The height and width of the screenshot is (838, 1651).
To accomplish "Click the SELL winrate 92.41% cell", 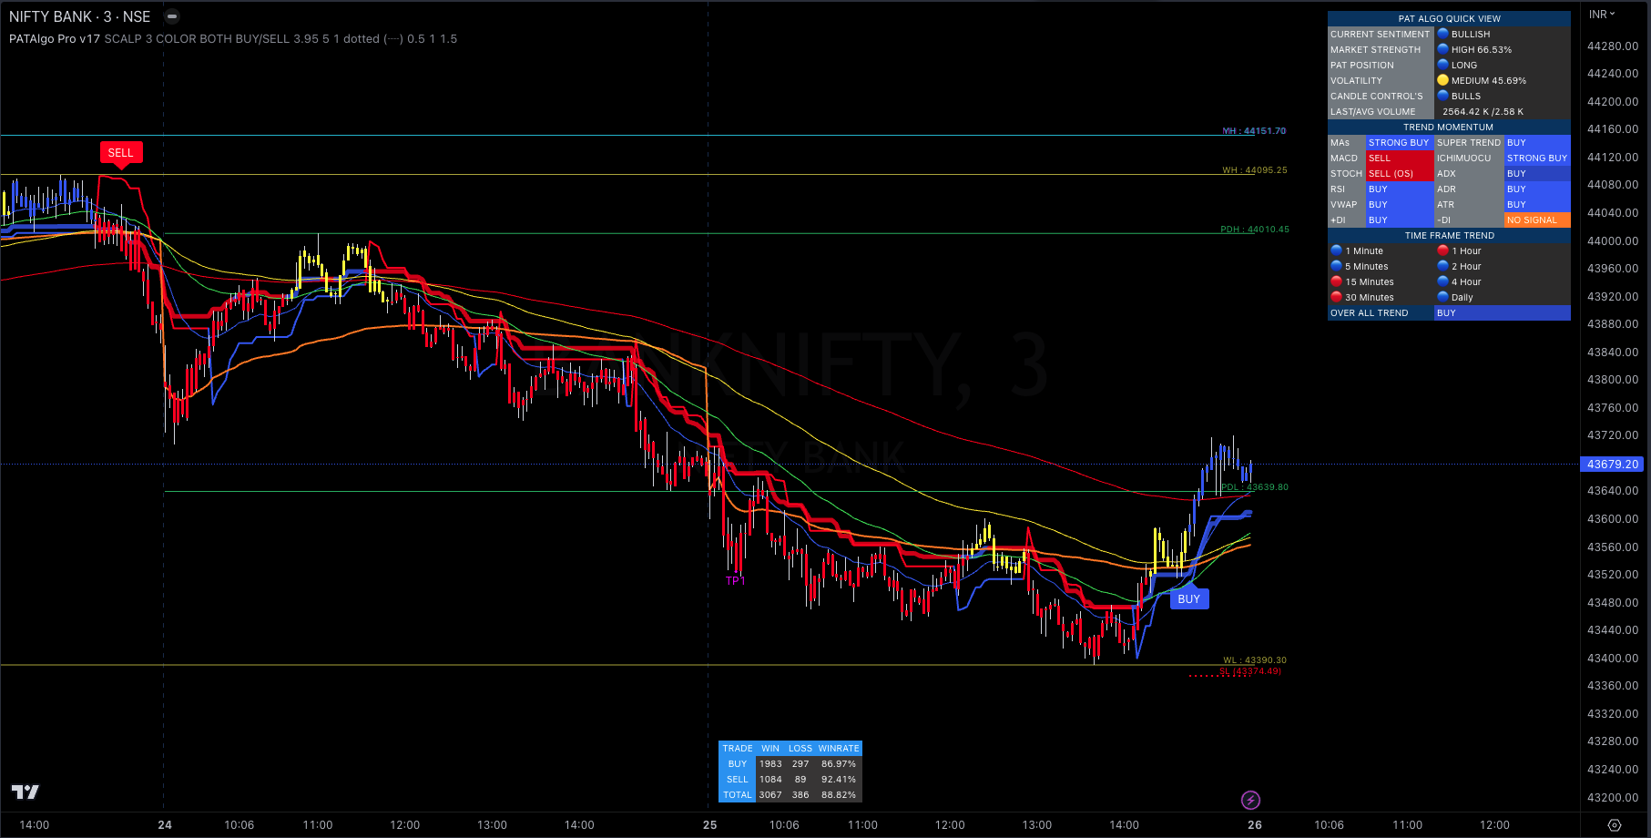I will pos(839,779).
